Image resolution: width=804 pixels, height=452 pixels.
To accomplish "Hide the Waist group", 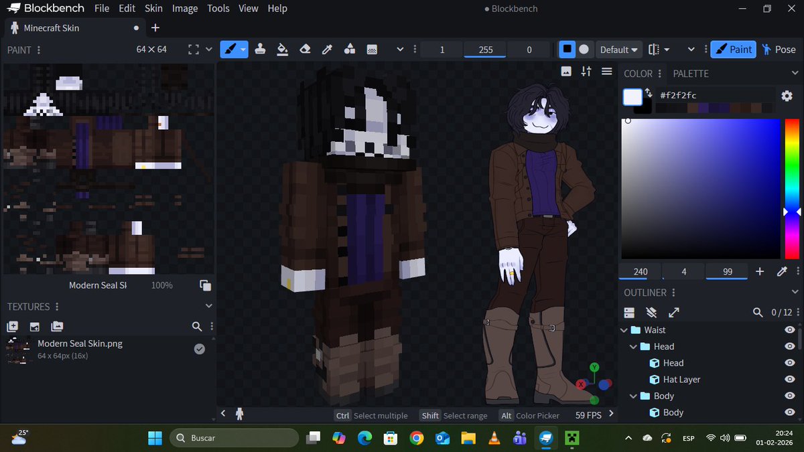I will click(x=789, y=329).
